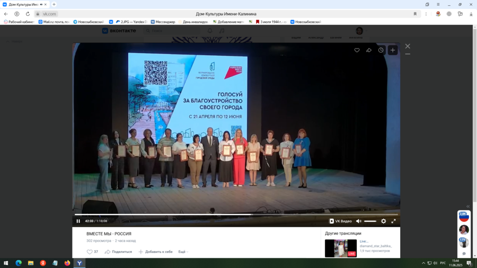Minimize the video player with the dash icon
The image size is (477, 268).
click(408, 54)
